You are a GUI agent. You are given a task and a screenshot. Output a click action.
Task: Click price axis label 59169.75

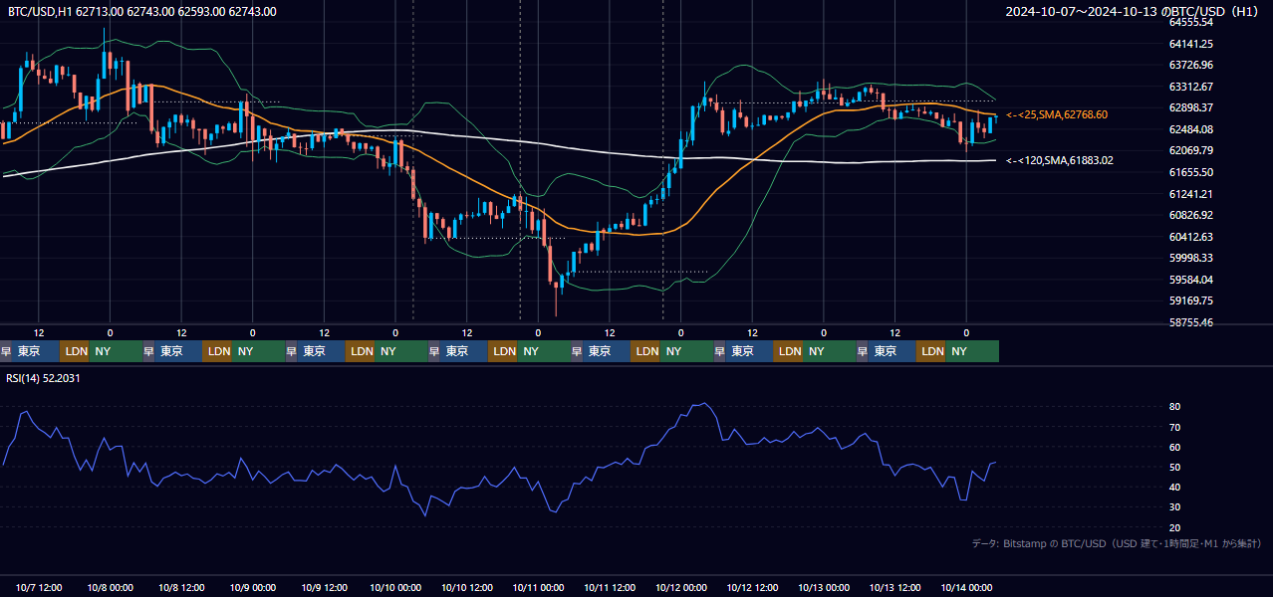click(x=1191, y=300)
